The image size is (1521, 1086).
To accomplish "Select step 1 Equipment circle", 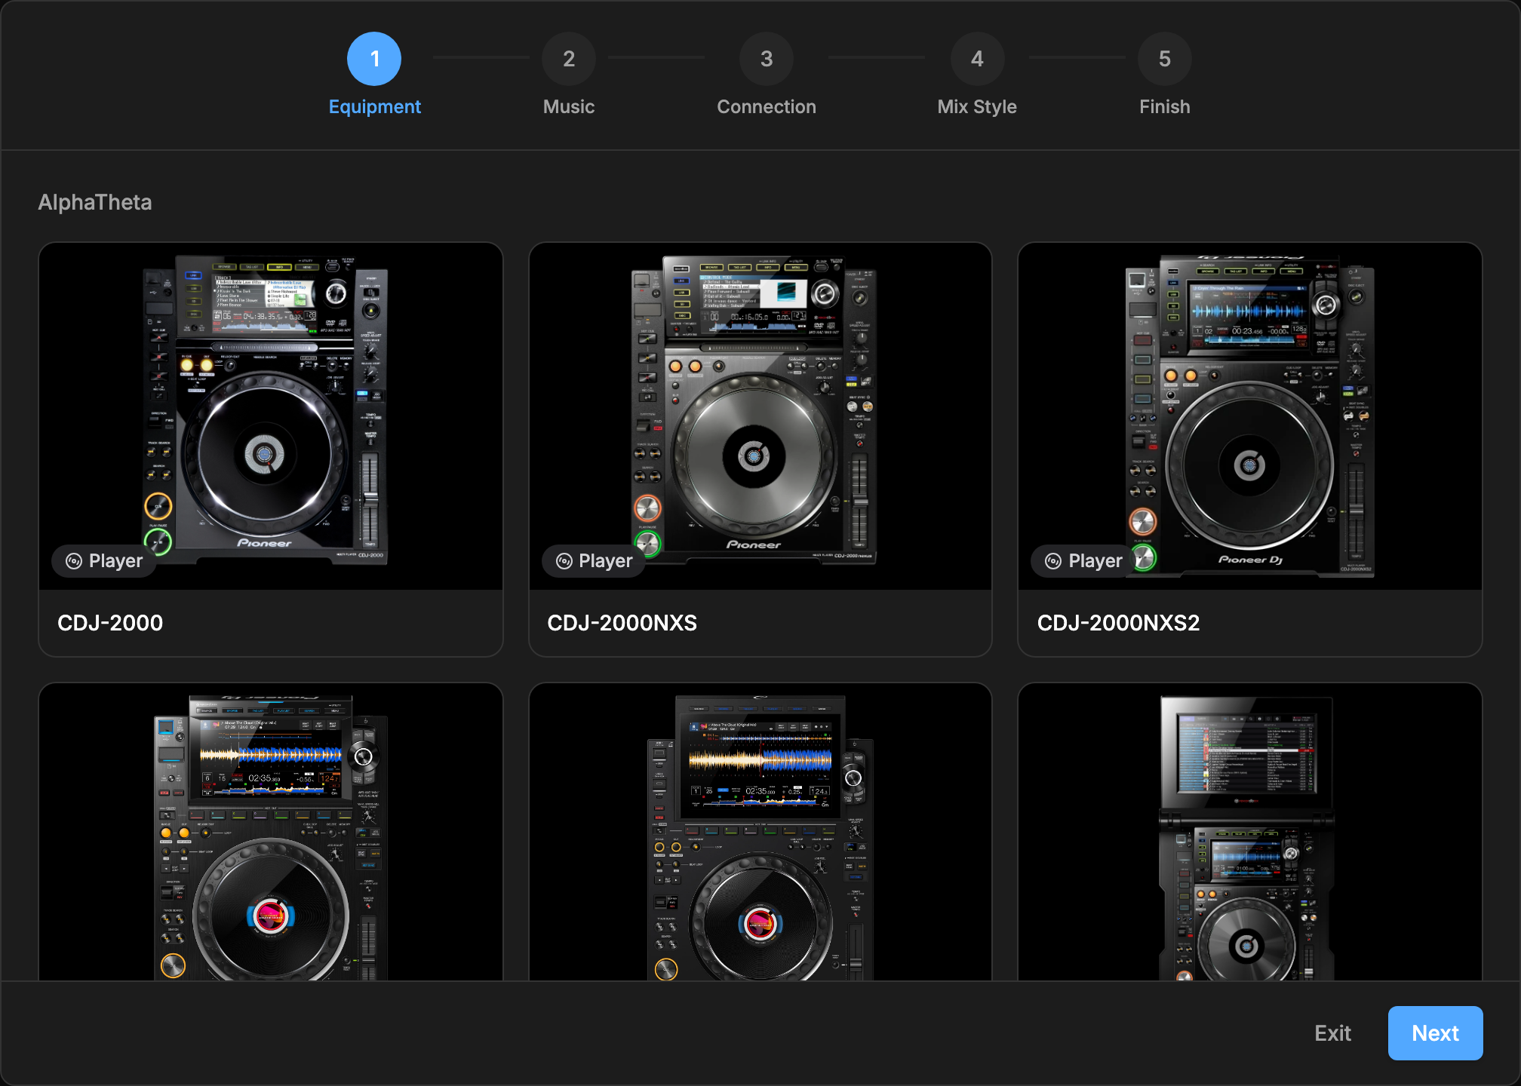I will tap(374, 59).
